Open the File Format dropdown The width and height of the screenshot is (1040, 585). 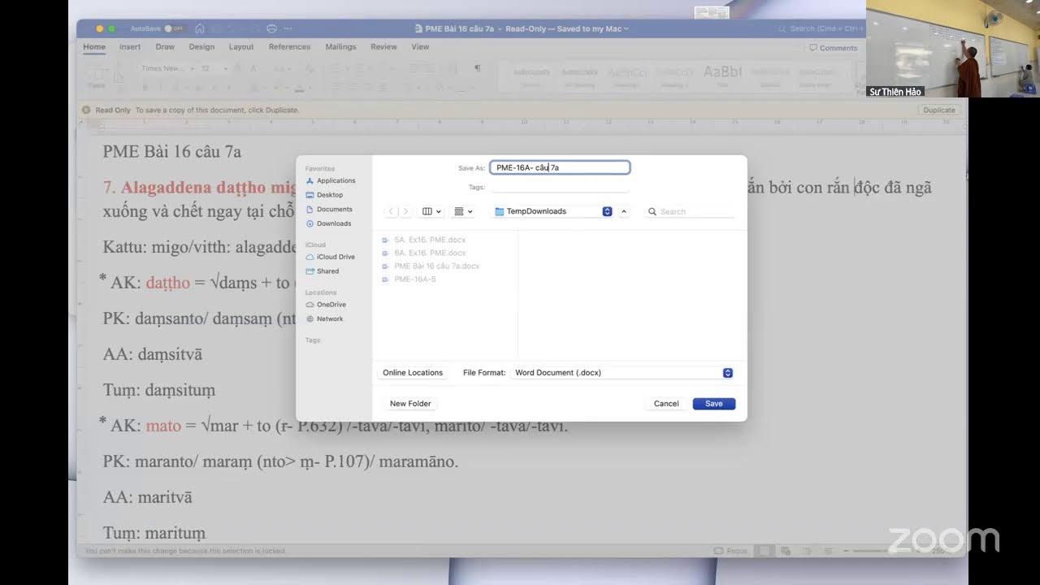(623, 373)
